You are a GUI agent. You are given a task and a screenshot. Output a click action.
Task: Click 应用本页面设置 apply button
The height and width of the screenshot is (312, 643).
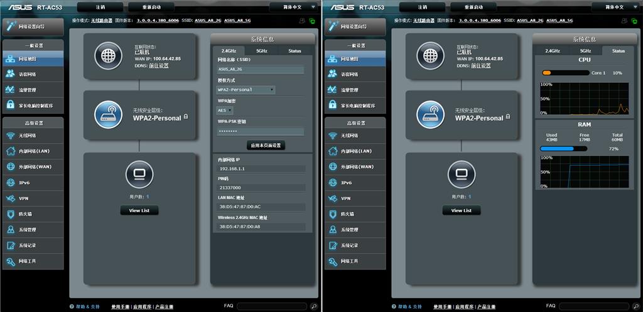(266, 145)
